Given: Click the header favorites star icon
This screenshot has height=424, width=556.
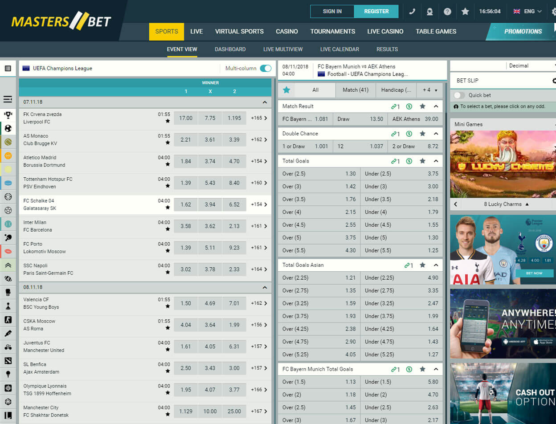Looking at the screenshot, I should point(465,12).
